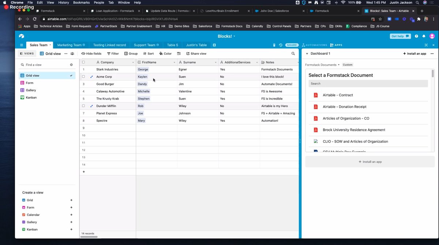Click the help question mark icon

pyautogui.click(x=416, y=36)
